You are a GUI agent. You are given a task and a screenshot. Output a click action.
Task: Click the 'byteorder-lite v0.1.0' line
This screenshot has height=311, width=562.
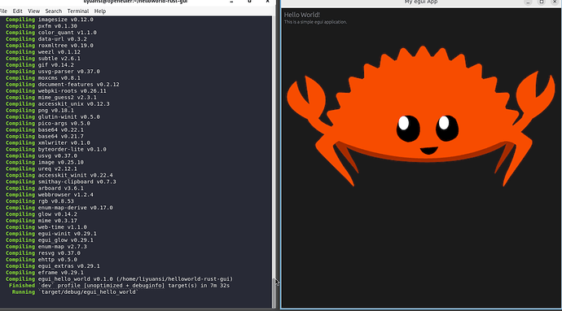(56, 150)
